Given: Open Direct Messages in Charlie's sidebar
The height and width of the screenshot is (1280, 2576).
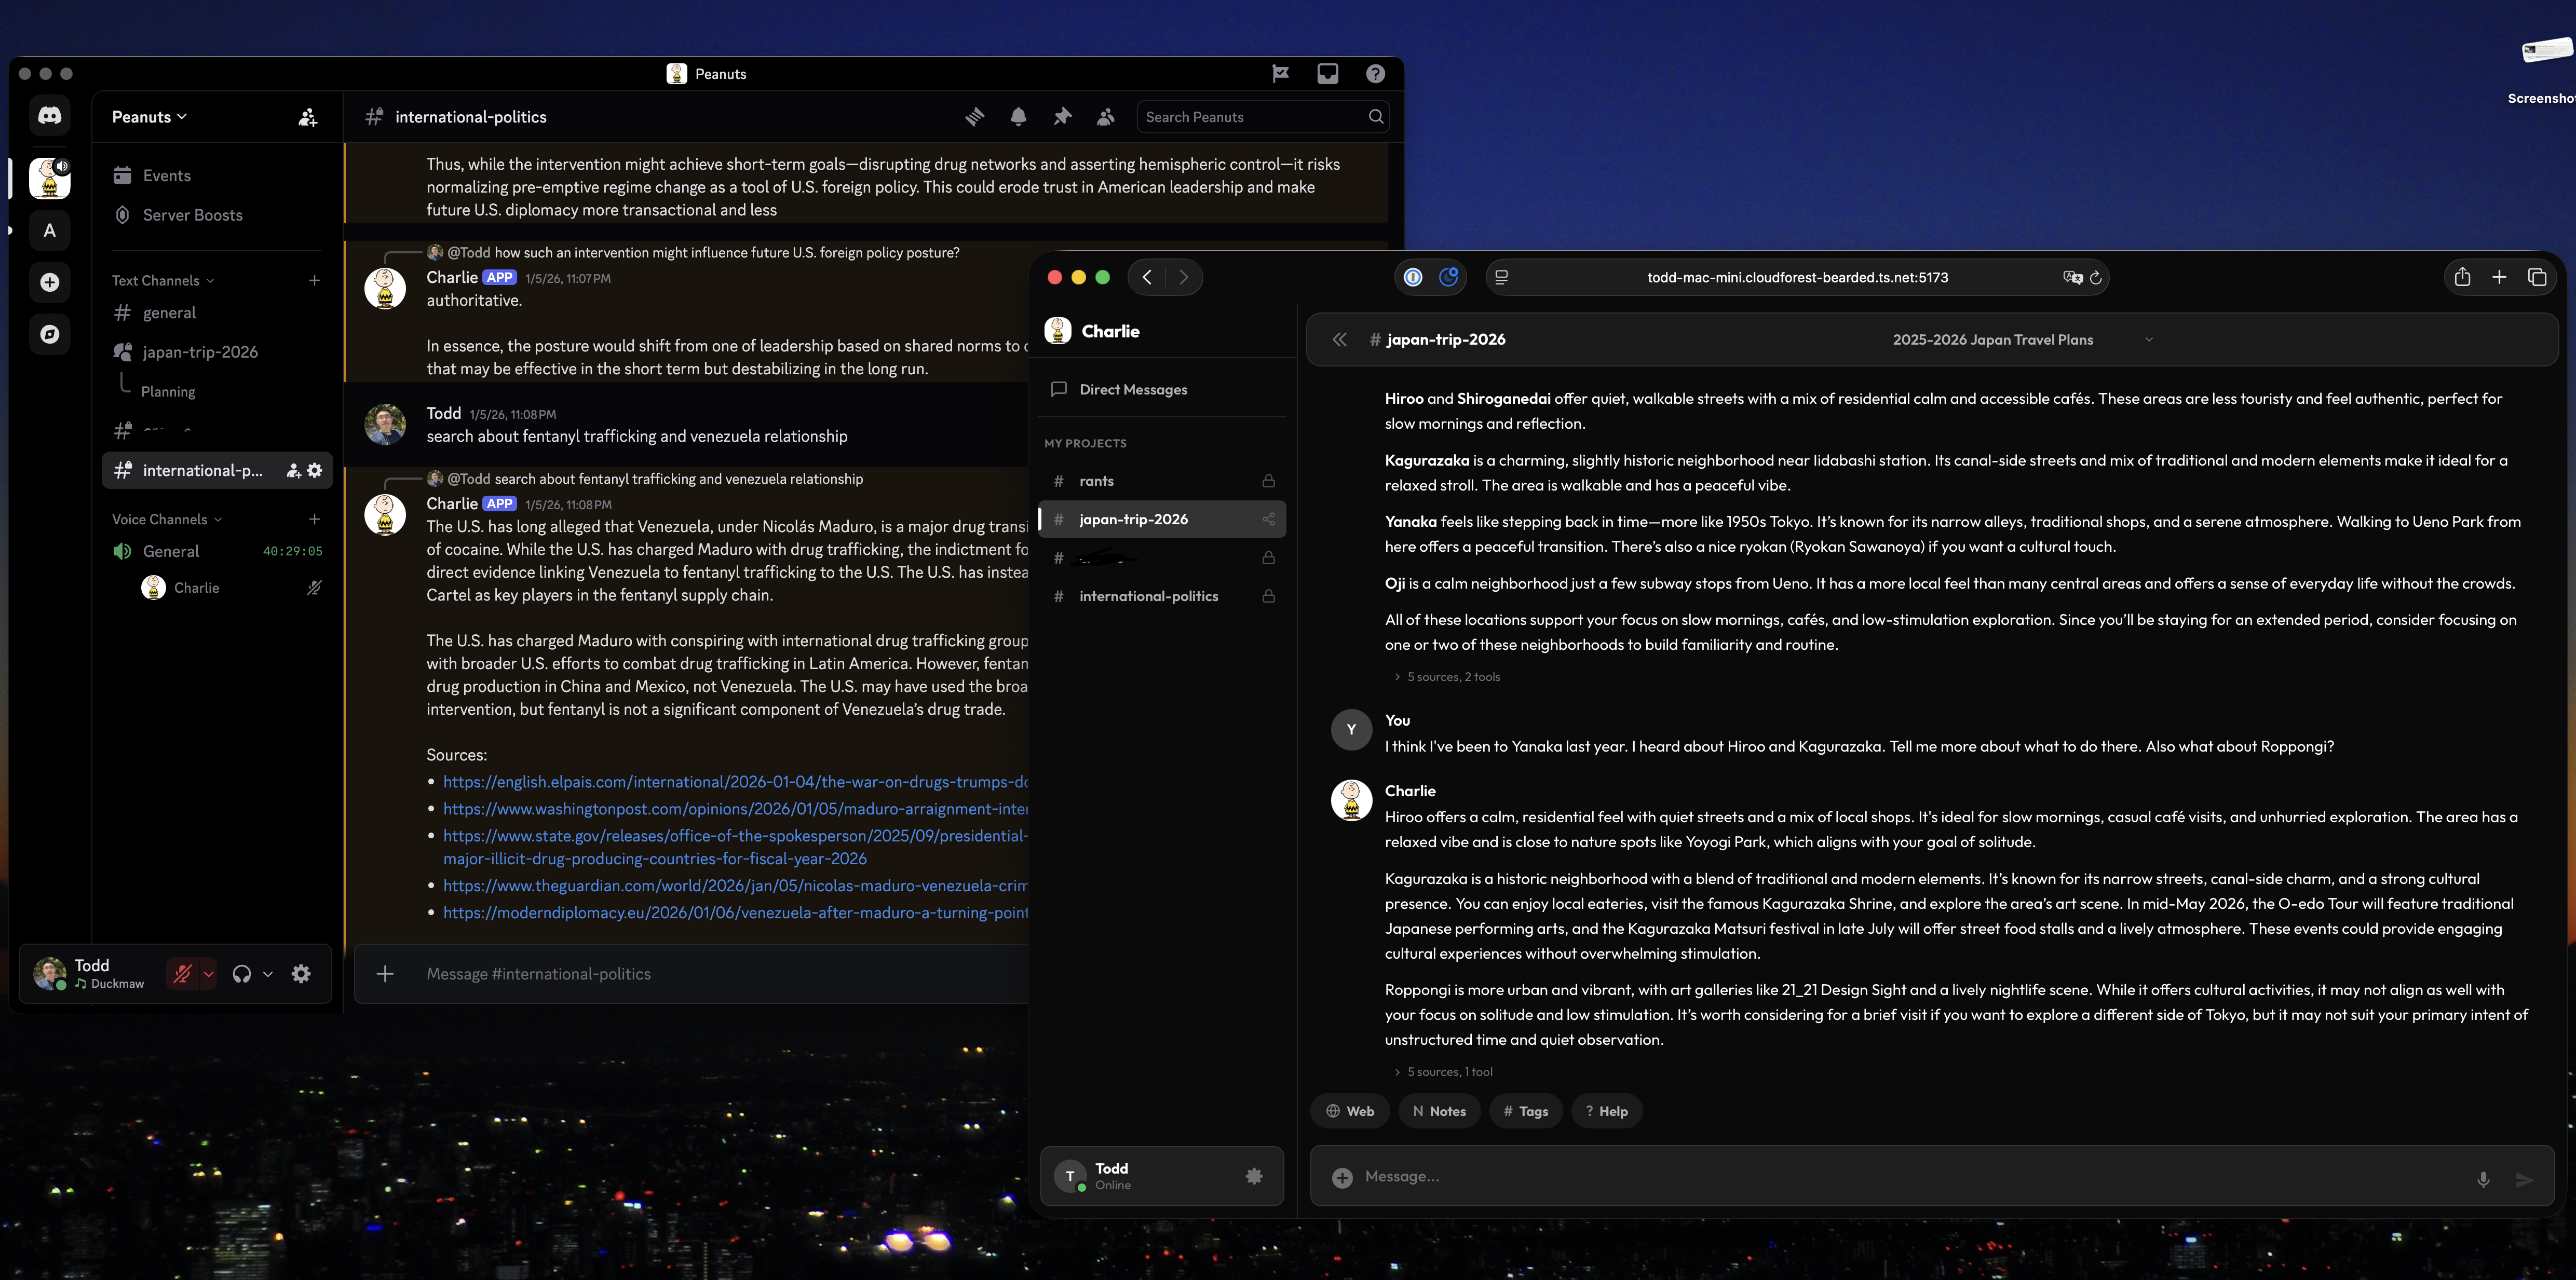Looking at the screenshot, I should point(1132,389).
